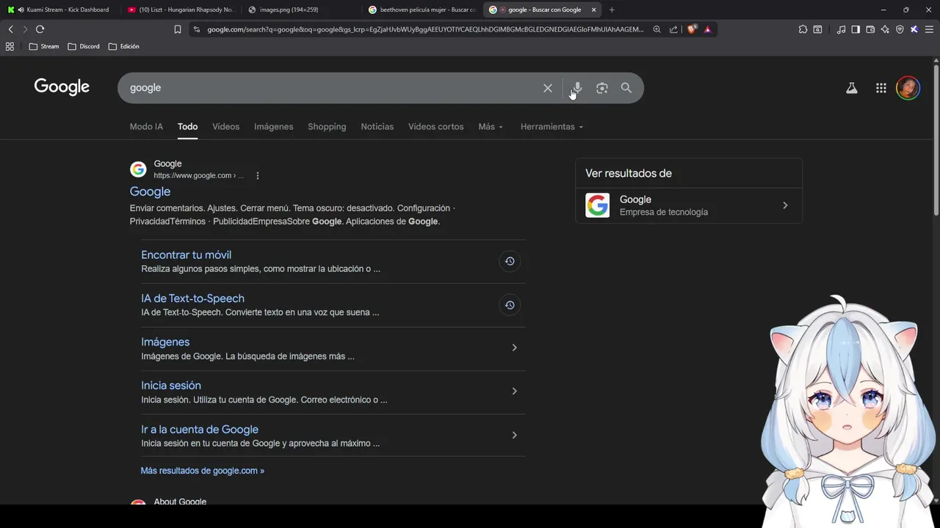
Task: Open Leo AI sparkle icon
Action: (885, 29)
